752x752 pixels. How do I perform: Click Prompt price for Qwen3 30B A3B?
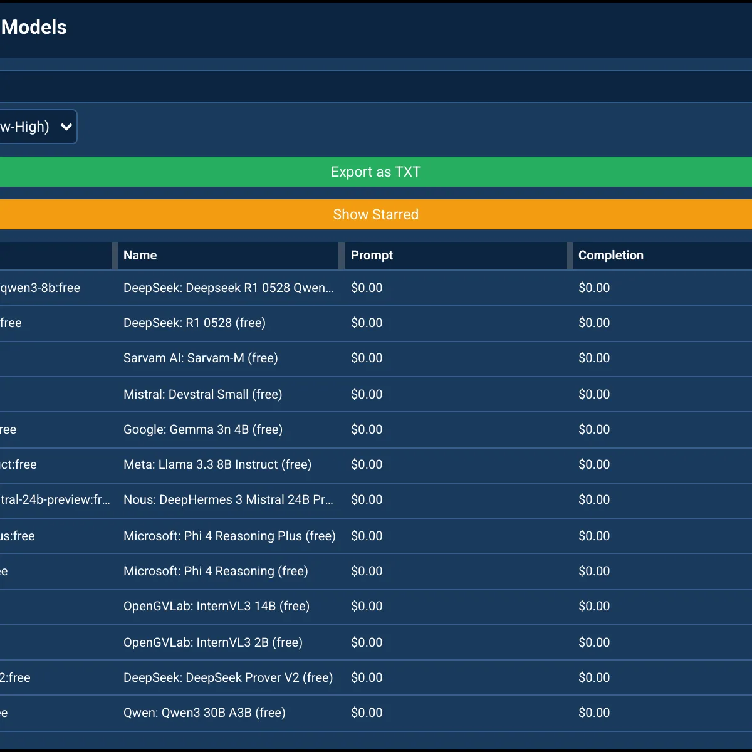coord(367,713)
